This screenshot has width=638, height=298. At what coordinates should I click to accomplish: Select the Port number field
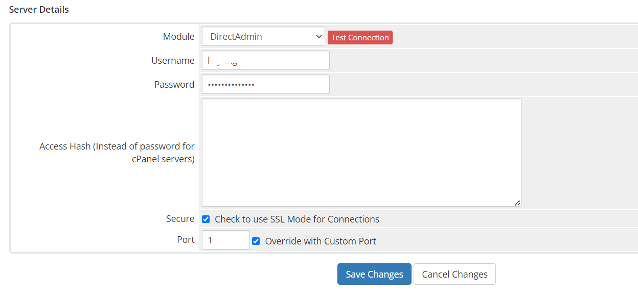tap(225, 240)
